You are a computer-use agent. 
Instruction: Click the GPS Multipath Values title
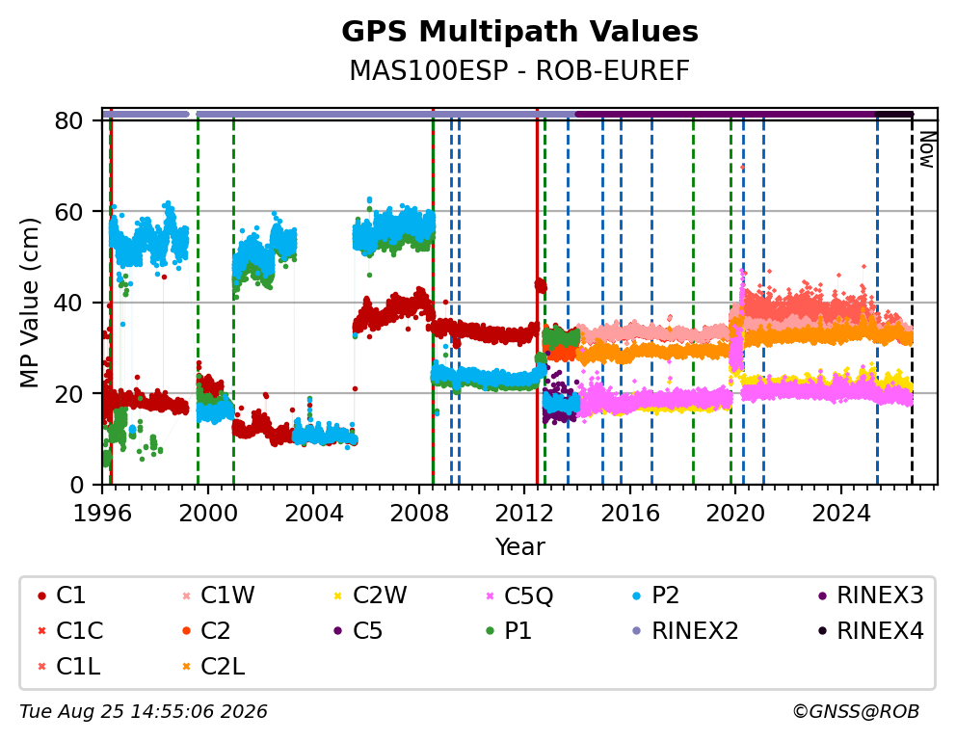point(519,32)
